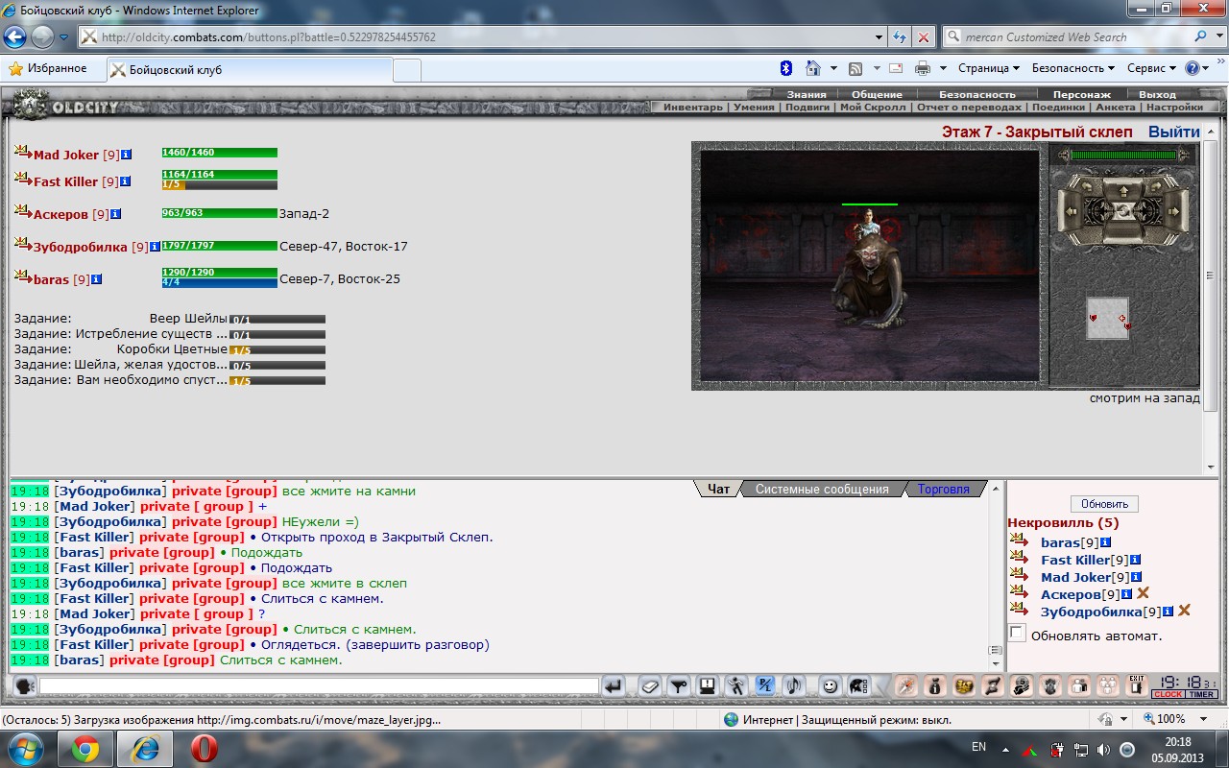Click the Windows Start button

pos(26,748)
